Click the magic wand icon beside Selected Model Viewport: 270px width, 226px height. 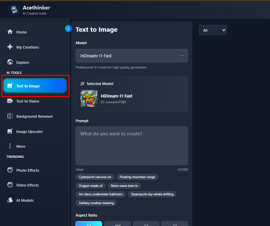pyautogui.click(x=82, y=84)
